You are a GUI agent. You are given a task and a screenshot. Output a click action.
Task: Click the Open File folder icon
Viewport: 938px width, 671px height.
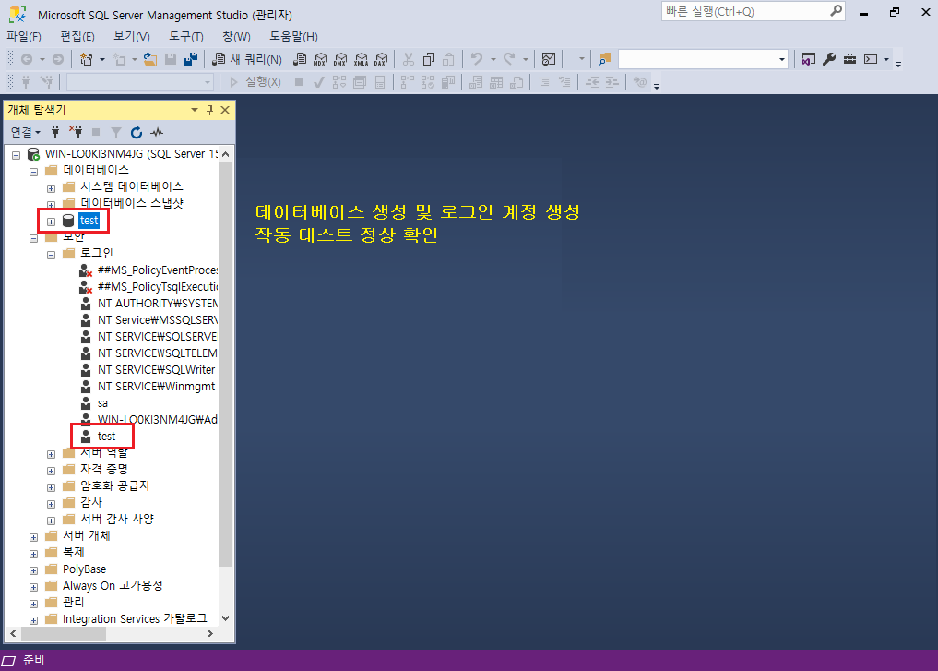[x=150, y=59]
